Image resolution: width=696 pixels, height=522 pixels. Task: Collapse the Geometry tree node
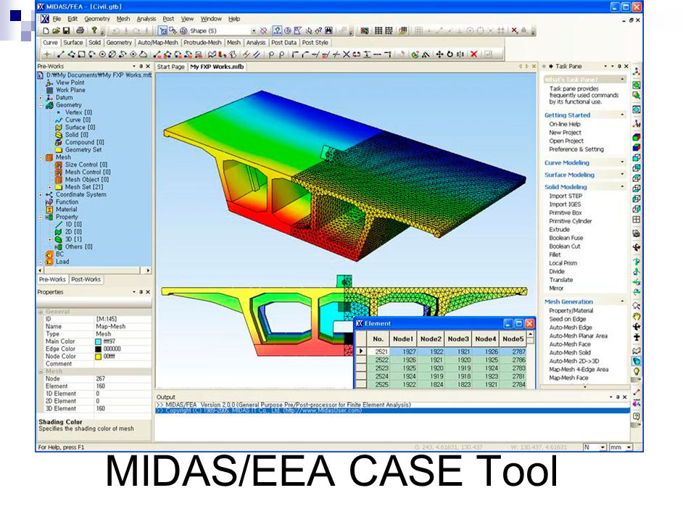tap(41, 105)
